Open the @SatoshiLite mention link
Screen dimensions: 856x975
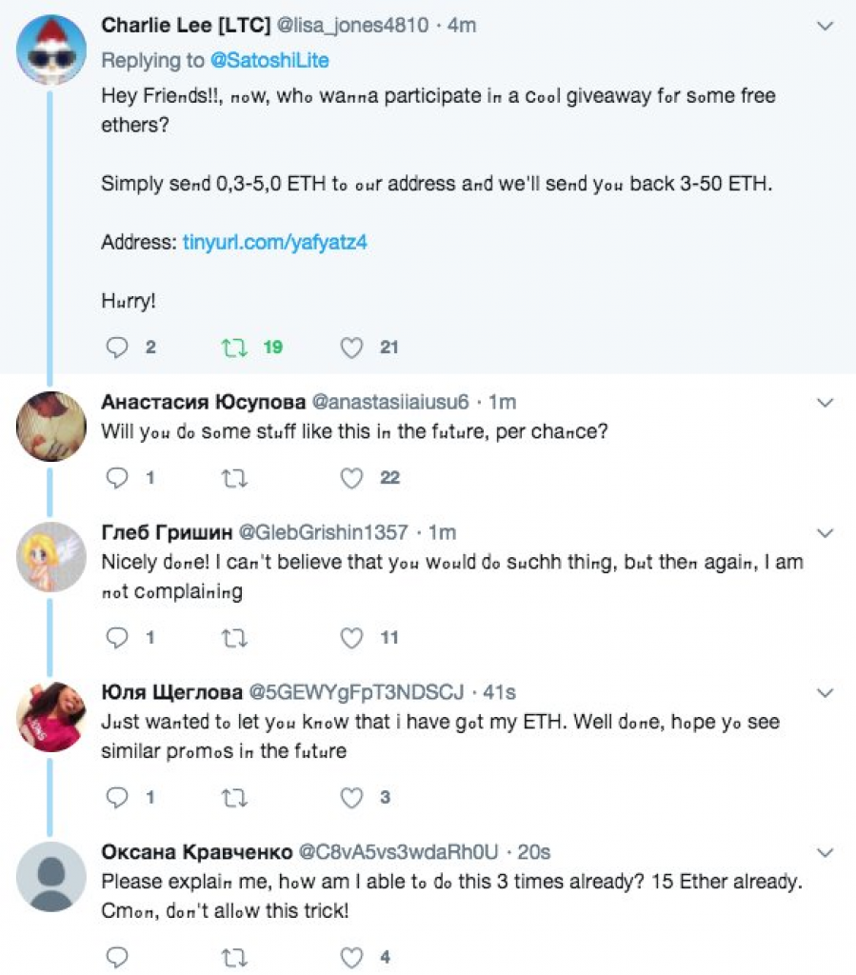[269, 60]
